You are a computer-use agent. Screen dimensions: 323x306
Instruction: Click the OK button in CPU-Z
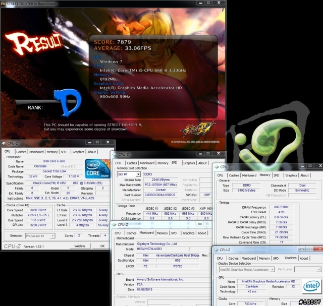pyautogui.click(x=102, y=246)
